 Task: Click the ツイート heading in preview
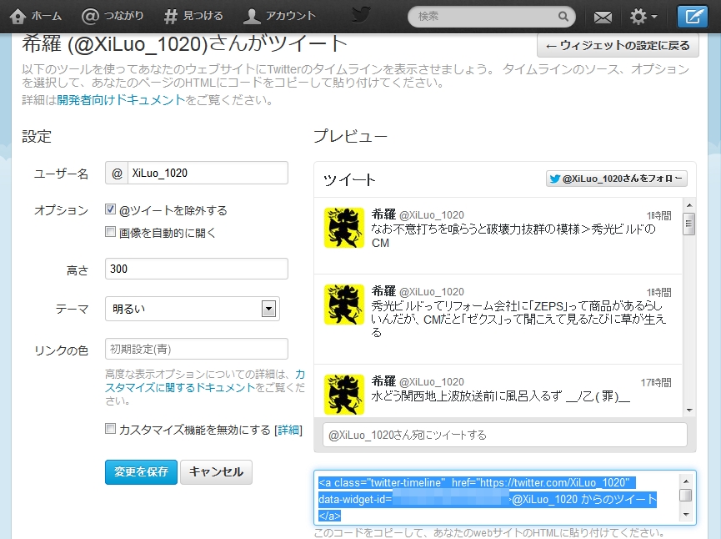349,180
